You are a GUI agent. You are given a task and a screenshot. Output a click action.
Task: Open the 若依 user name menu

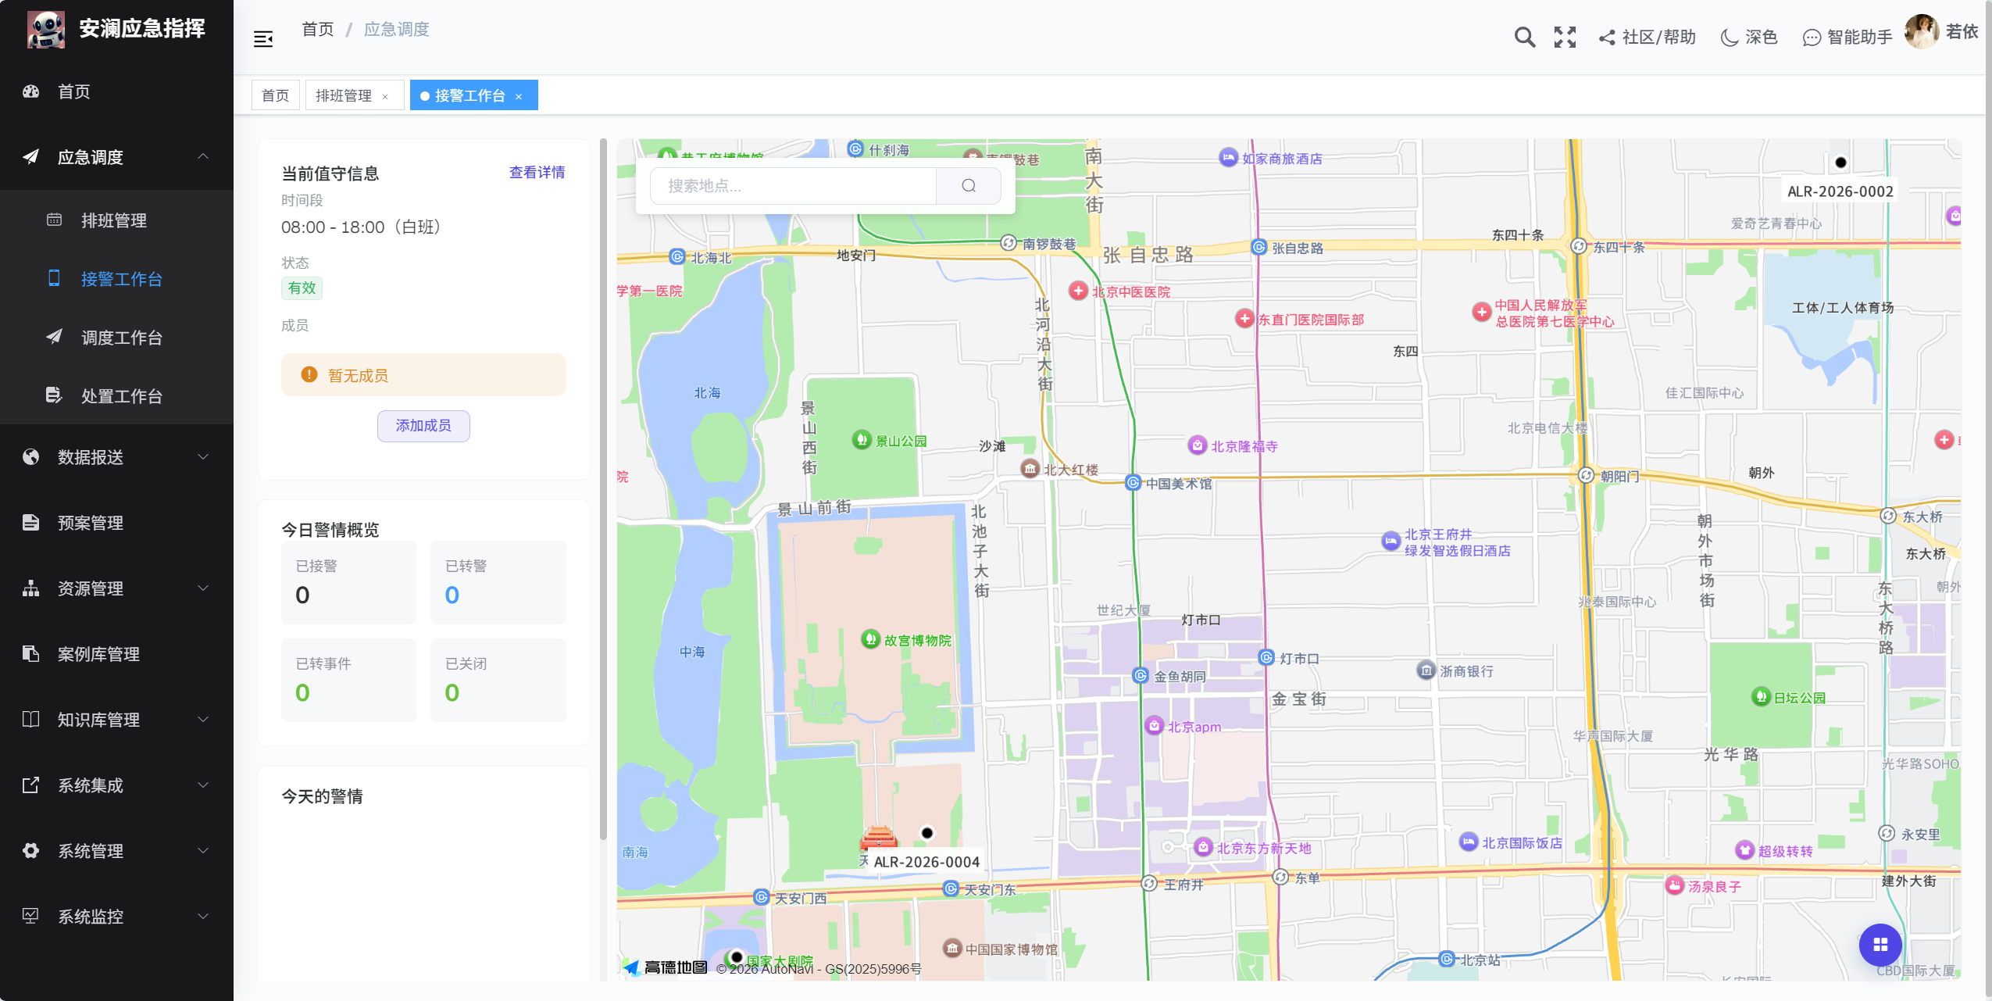[1962, 31]
